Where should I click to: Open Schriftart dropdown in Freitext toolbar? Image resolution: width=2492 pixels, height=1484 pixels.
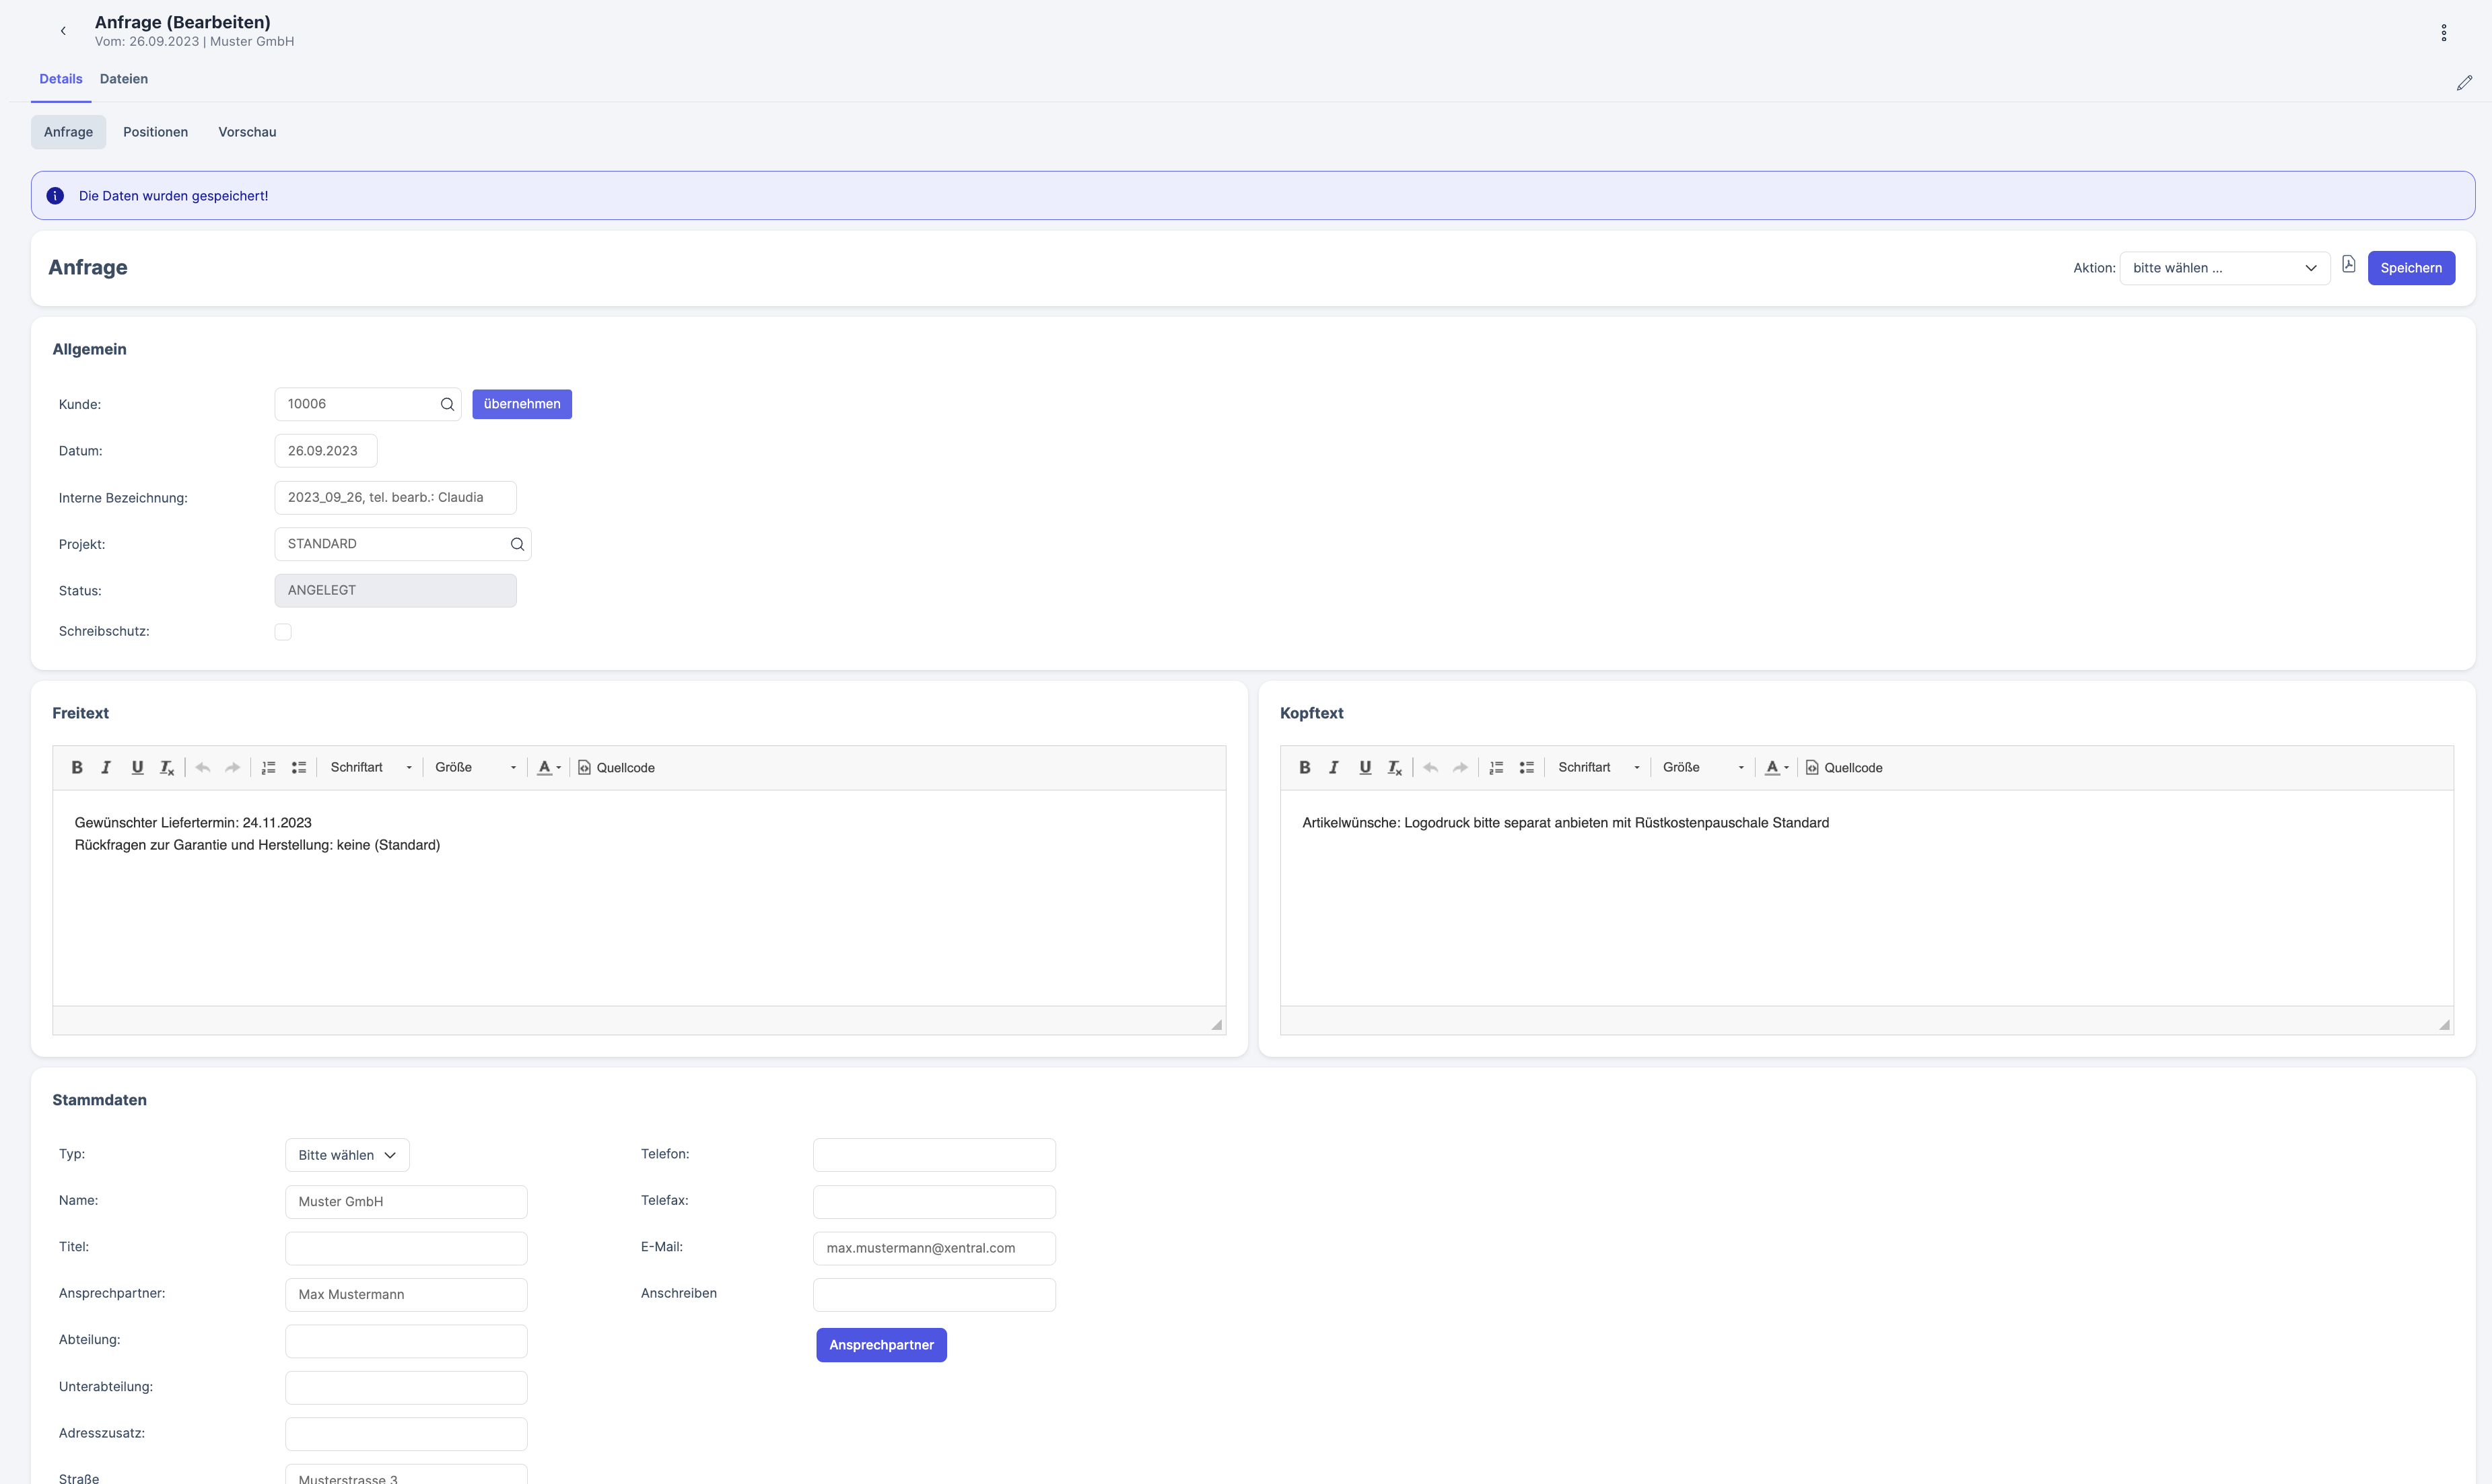[x=370, y=767]
